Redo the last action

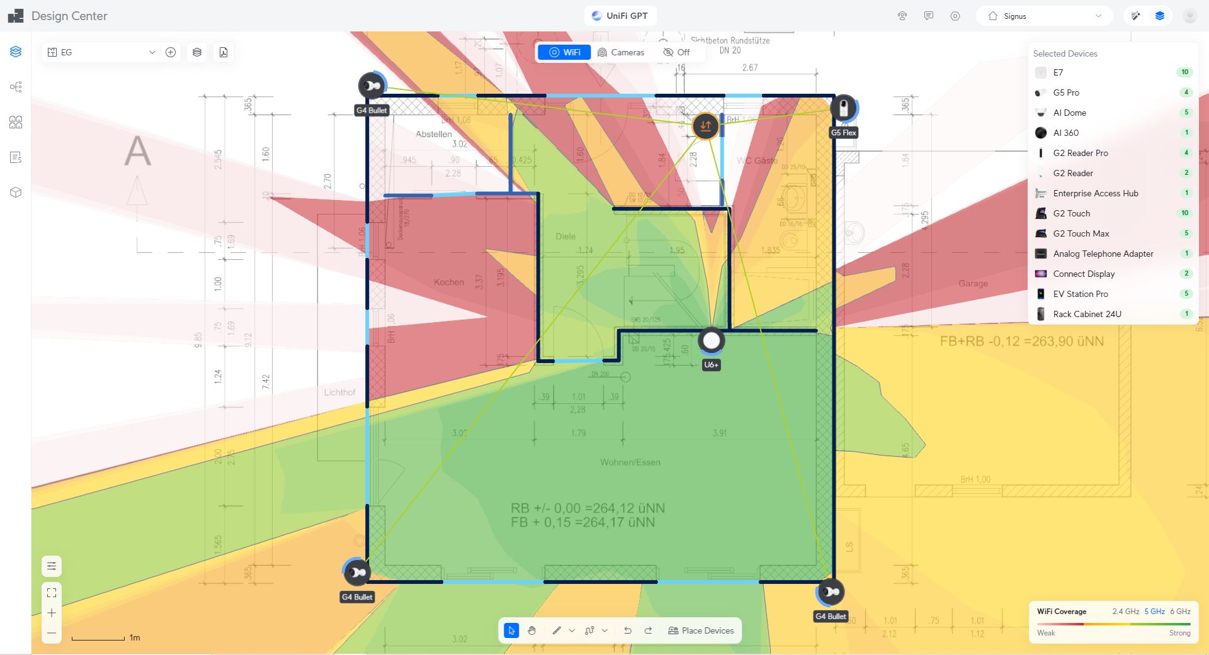(x=648, y=630)
